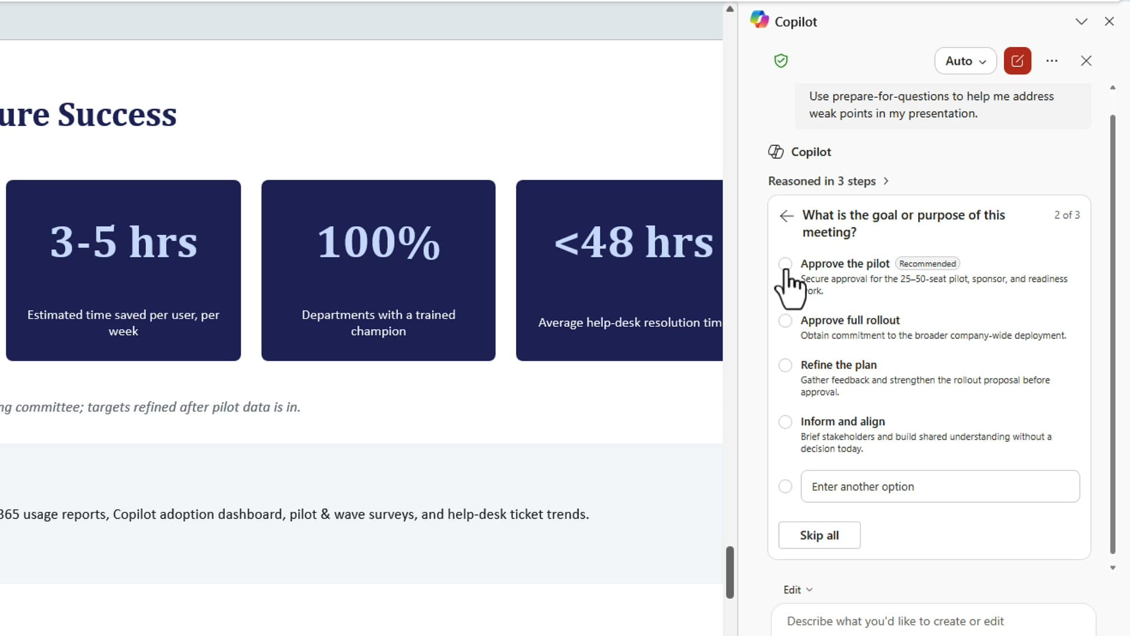Screen dimensions: 1130x636
Task: Click the Copilot chat scrollbar up arrow
Action: click(x=1112, y=88)
